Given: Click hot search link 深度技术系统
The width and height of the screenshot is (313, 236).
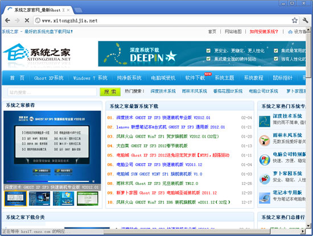Looking at the screenshot, I should (163, 92).
